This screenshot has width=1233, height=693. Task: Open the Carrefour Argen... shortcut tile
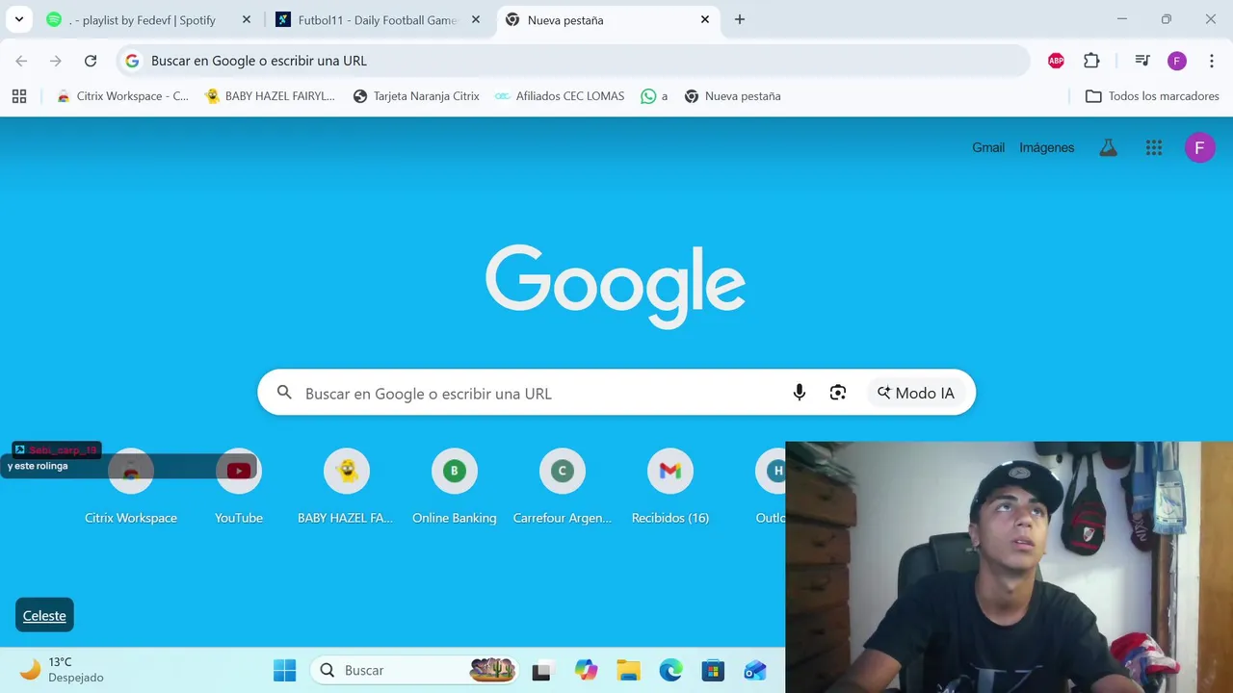[x=563, y=487]
